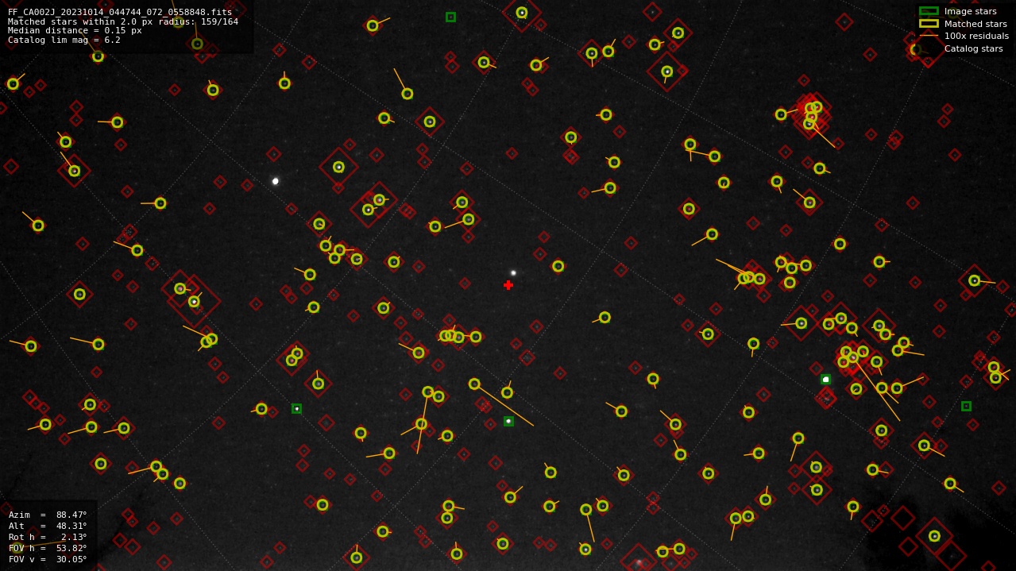The image size is (1016, 571).
Task: Click the 'Catalog lim mag = 6.2' text
Action: click(x=64, y=40)
